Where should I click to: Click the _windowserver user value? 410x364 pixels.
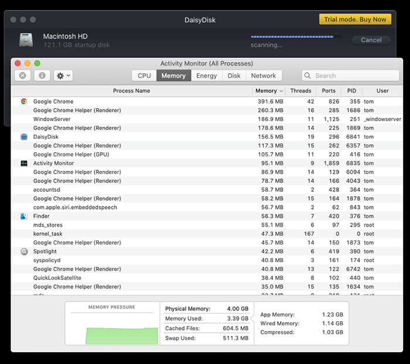pos(382,119)
